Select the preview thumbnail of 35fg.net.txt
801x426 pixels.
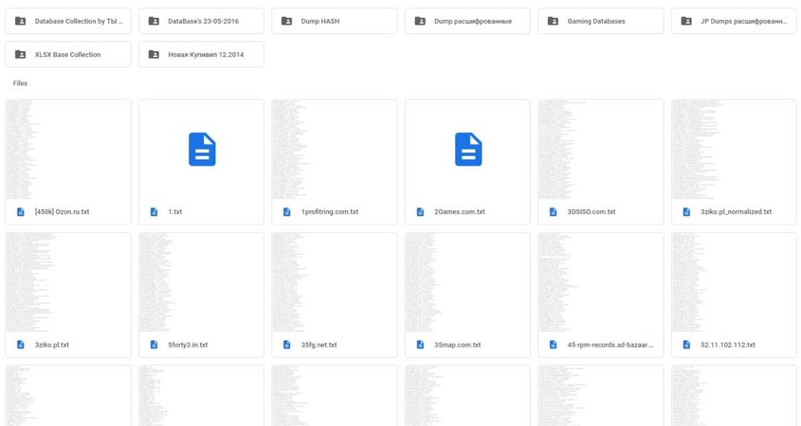pyautogui.click(x=334, y=283)
